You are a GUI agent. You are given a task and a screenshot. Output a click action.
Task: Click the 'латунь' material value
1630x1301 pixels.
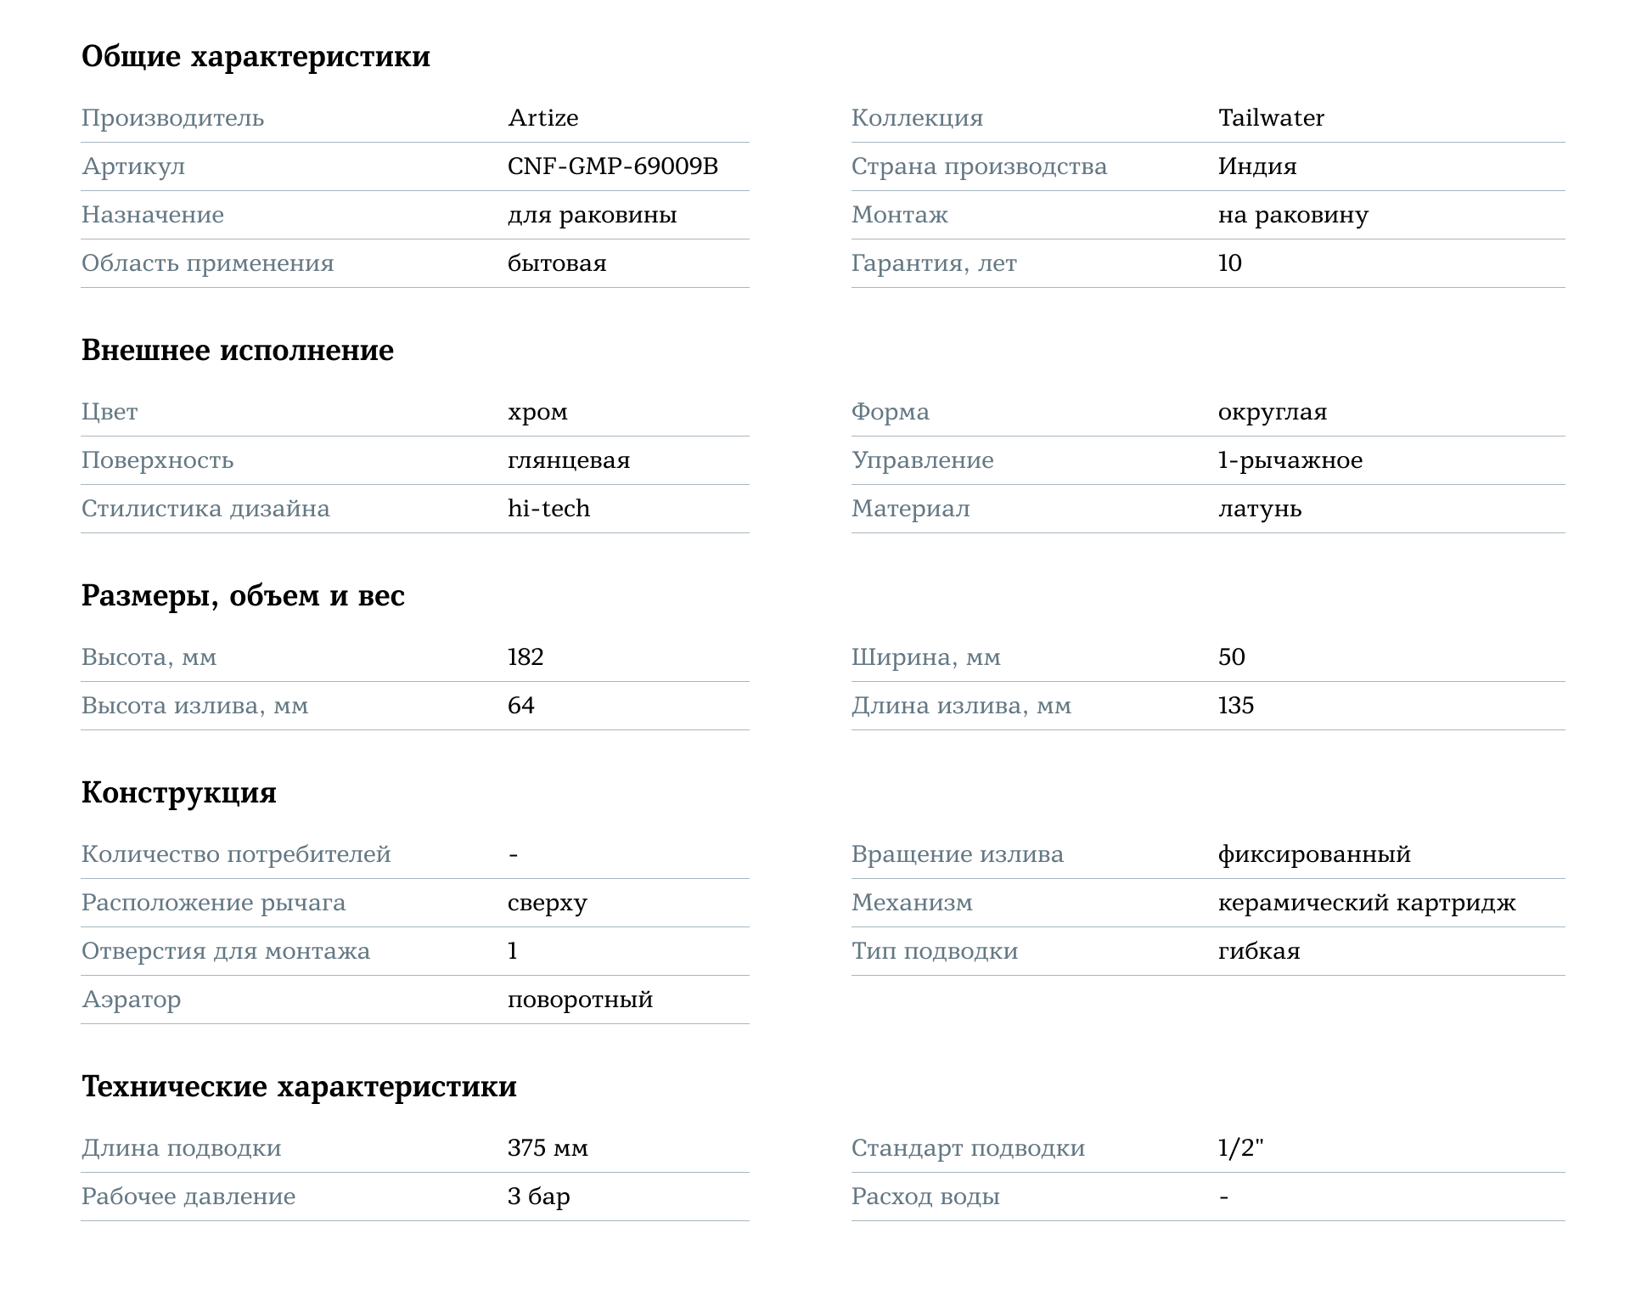point(1260,510)
